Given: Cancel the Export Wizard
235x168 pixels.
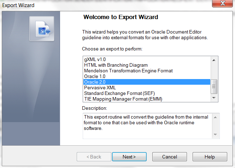Looking at the screenshot, I should tap(170, 157).
